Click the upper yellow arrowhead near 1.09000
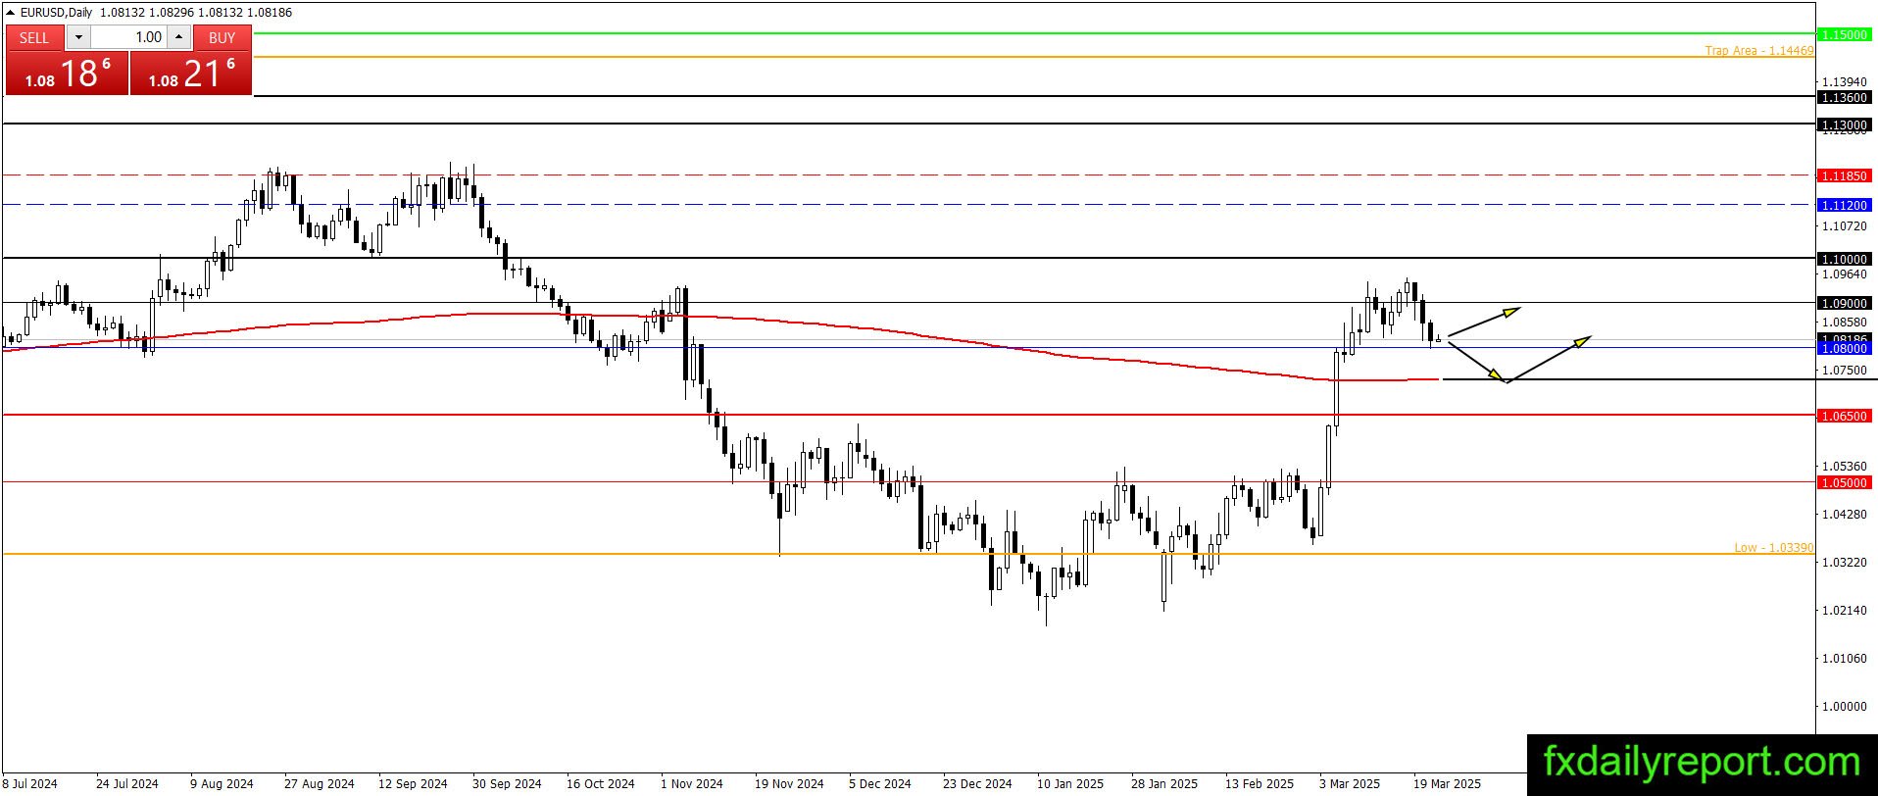This screenshot has width=1878, height=796. pyautogui.click(x=1511, y=311)
